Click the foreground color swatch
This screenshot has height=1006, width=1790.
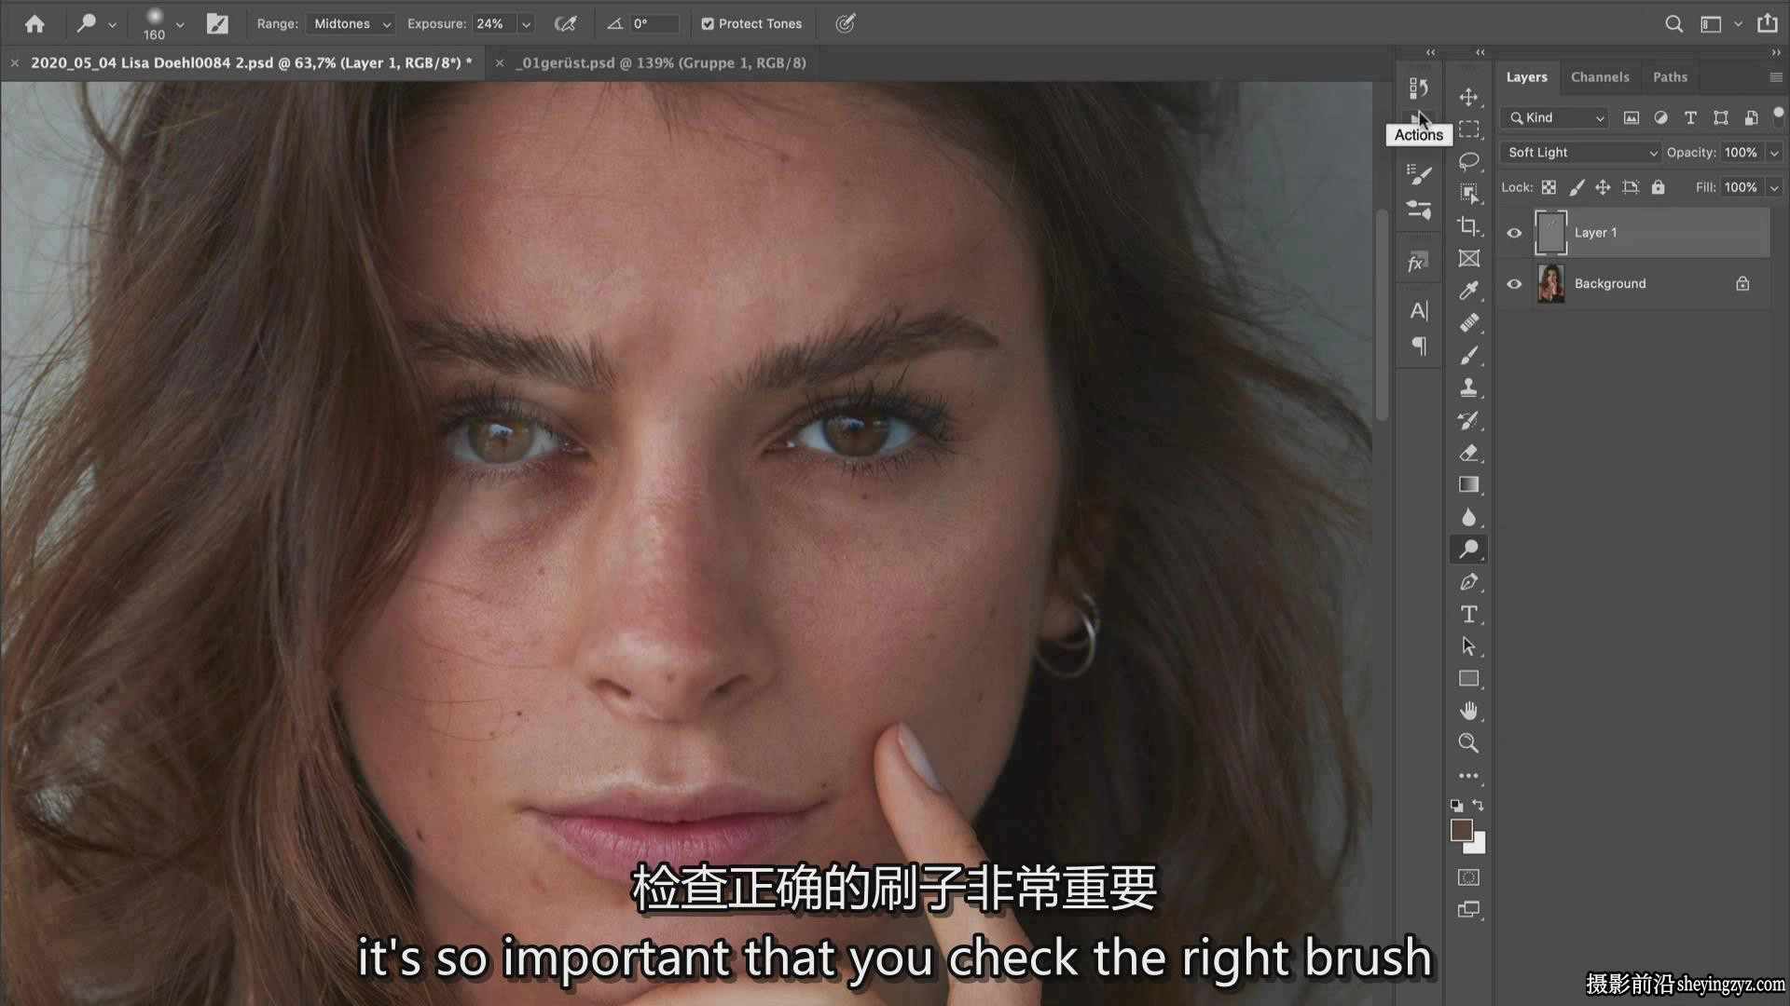coord(1461,830)
